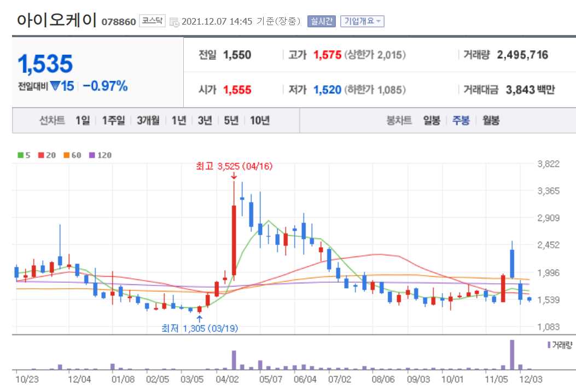Switch to 일봉 daily candle view

pyautogui.click(x=431, y=121)
